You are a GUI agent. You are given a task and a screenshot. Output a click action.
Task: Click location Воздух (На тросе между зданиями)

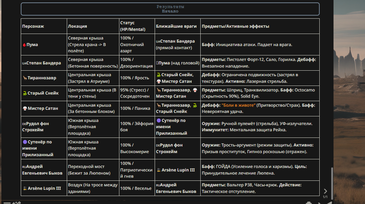[x=93, y=188]
